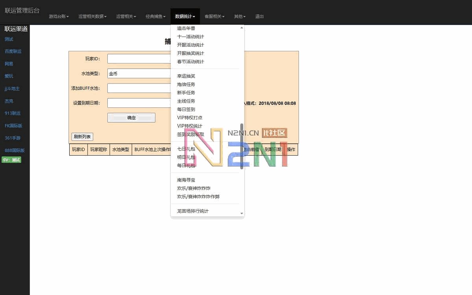Open the 水池类型 selector showing 金币

tap(139, 73)
